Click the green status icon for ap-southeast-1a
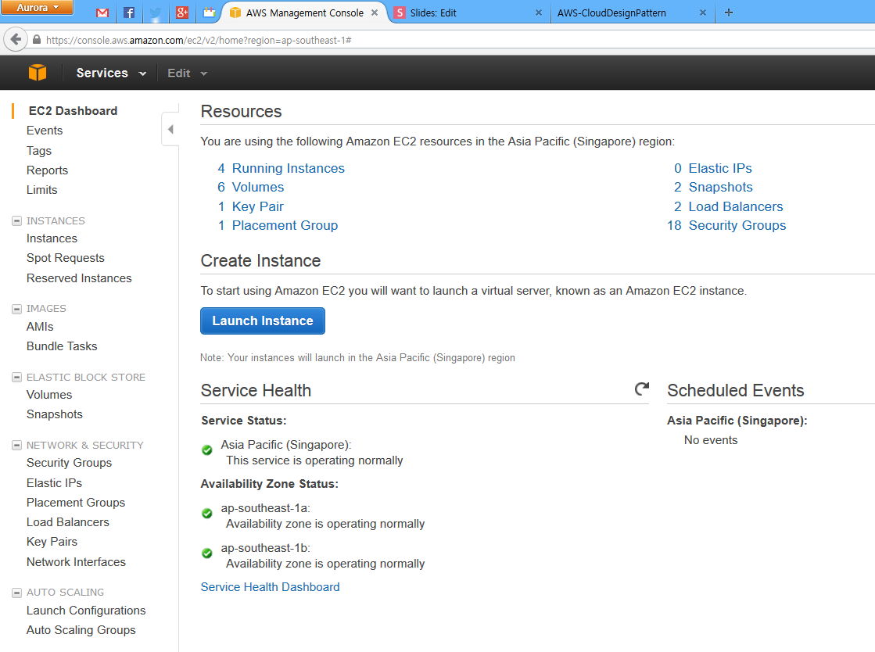 tap(207, 513)
